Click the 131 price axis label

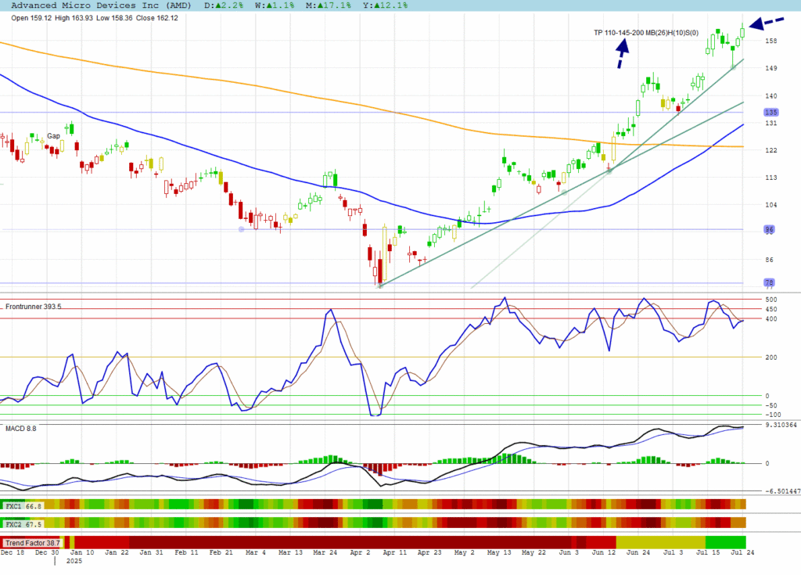pyautogui.click(x=770, y=123)
